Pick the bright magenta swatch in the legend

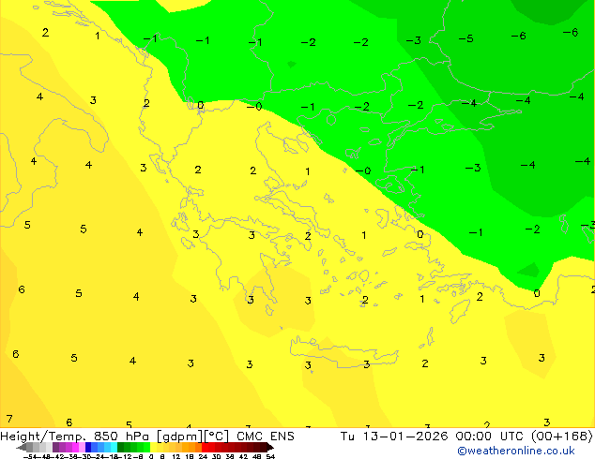tap(75, 447)
